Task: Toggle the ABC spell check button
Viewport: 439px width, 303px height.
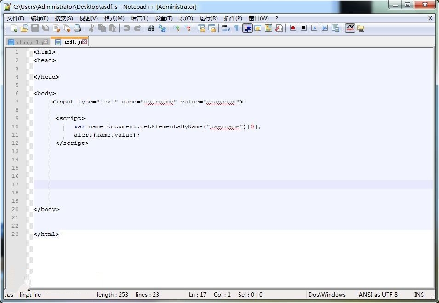Action: click(x=350, y=28)
